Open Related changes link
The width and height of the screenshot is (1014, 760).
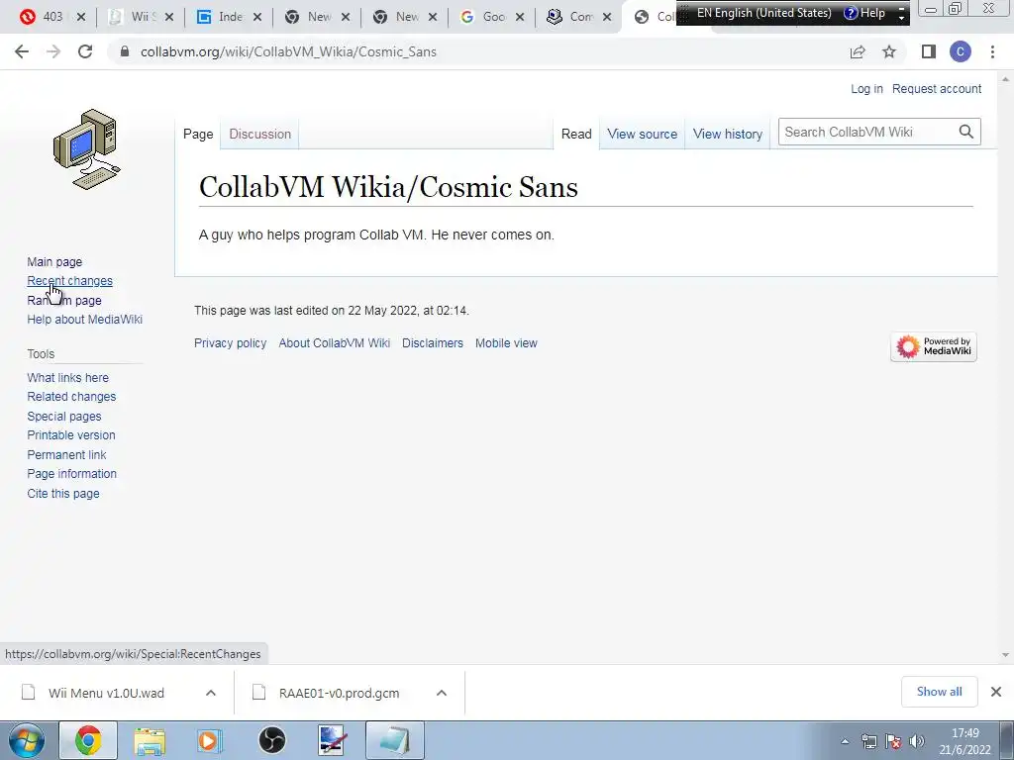(x=71, y=396)
